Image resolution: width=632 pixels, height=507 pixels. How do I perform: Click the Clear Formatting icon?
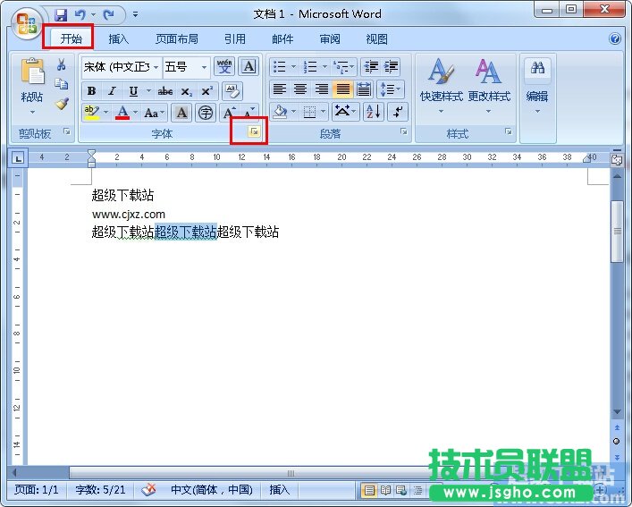click(232, 90)
